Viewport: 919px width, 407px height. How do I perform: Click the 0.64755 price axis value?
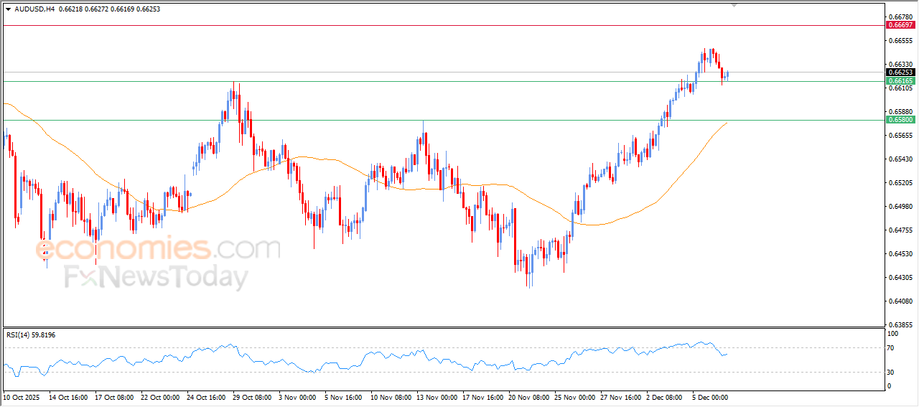point(900,230)
